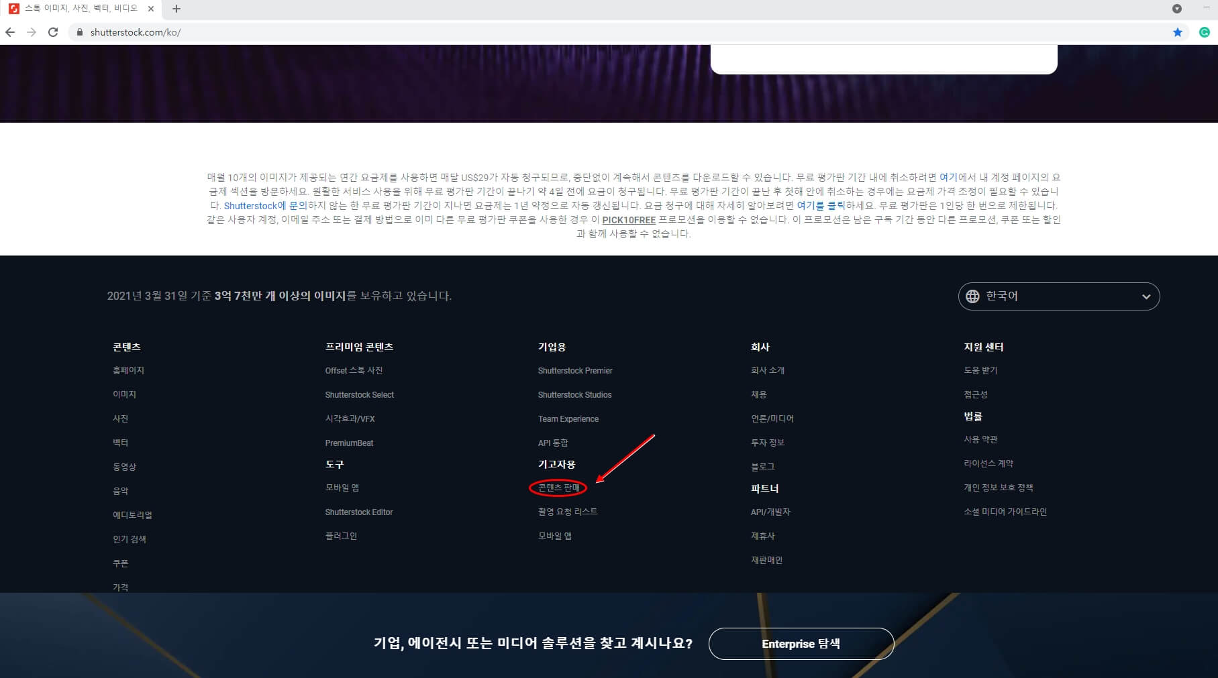
Task: Open 촬영 요청 리스트 link
Action: (x=568, y=512)
